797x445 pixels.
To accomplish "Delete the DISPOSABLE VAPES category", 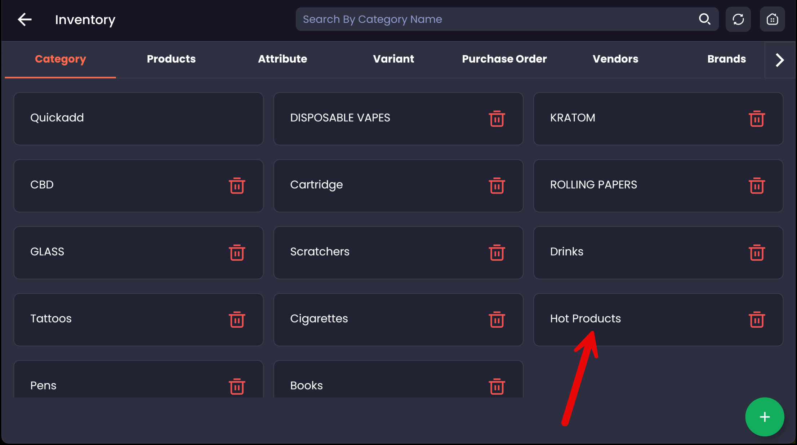I will 497,118.
